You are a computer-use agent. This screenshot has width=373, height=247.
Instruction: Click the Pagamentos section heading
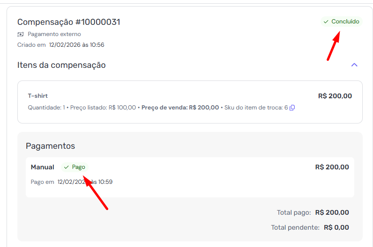pos(50,146)
